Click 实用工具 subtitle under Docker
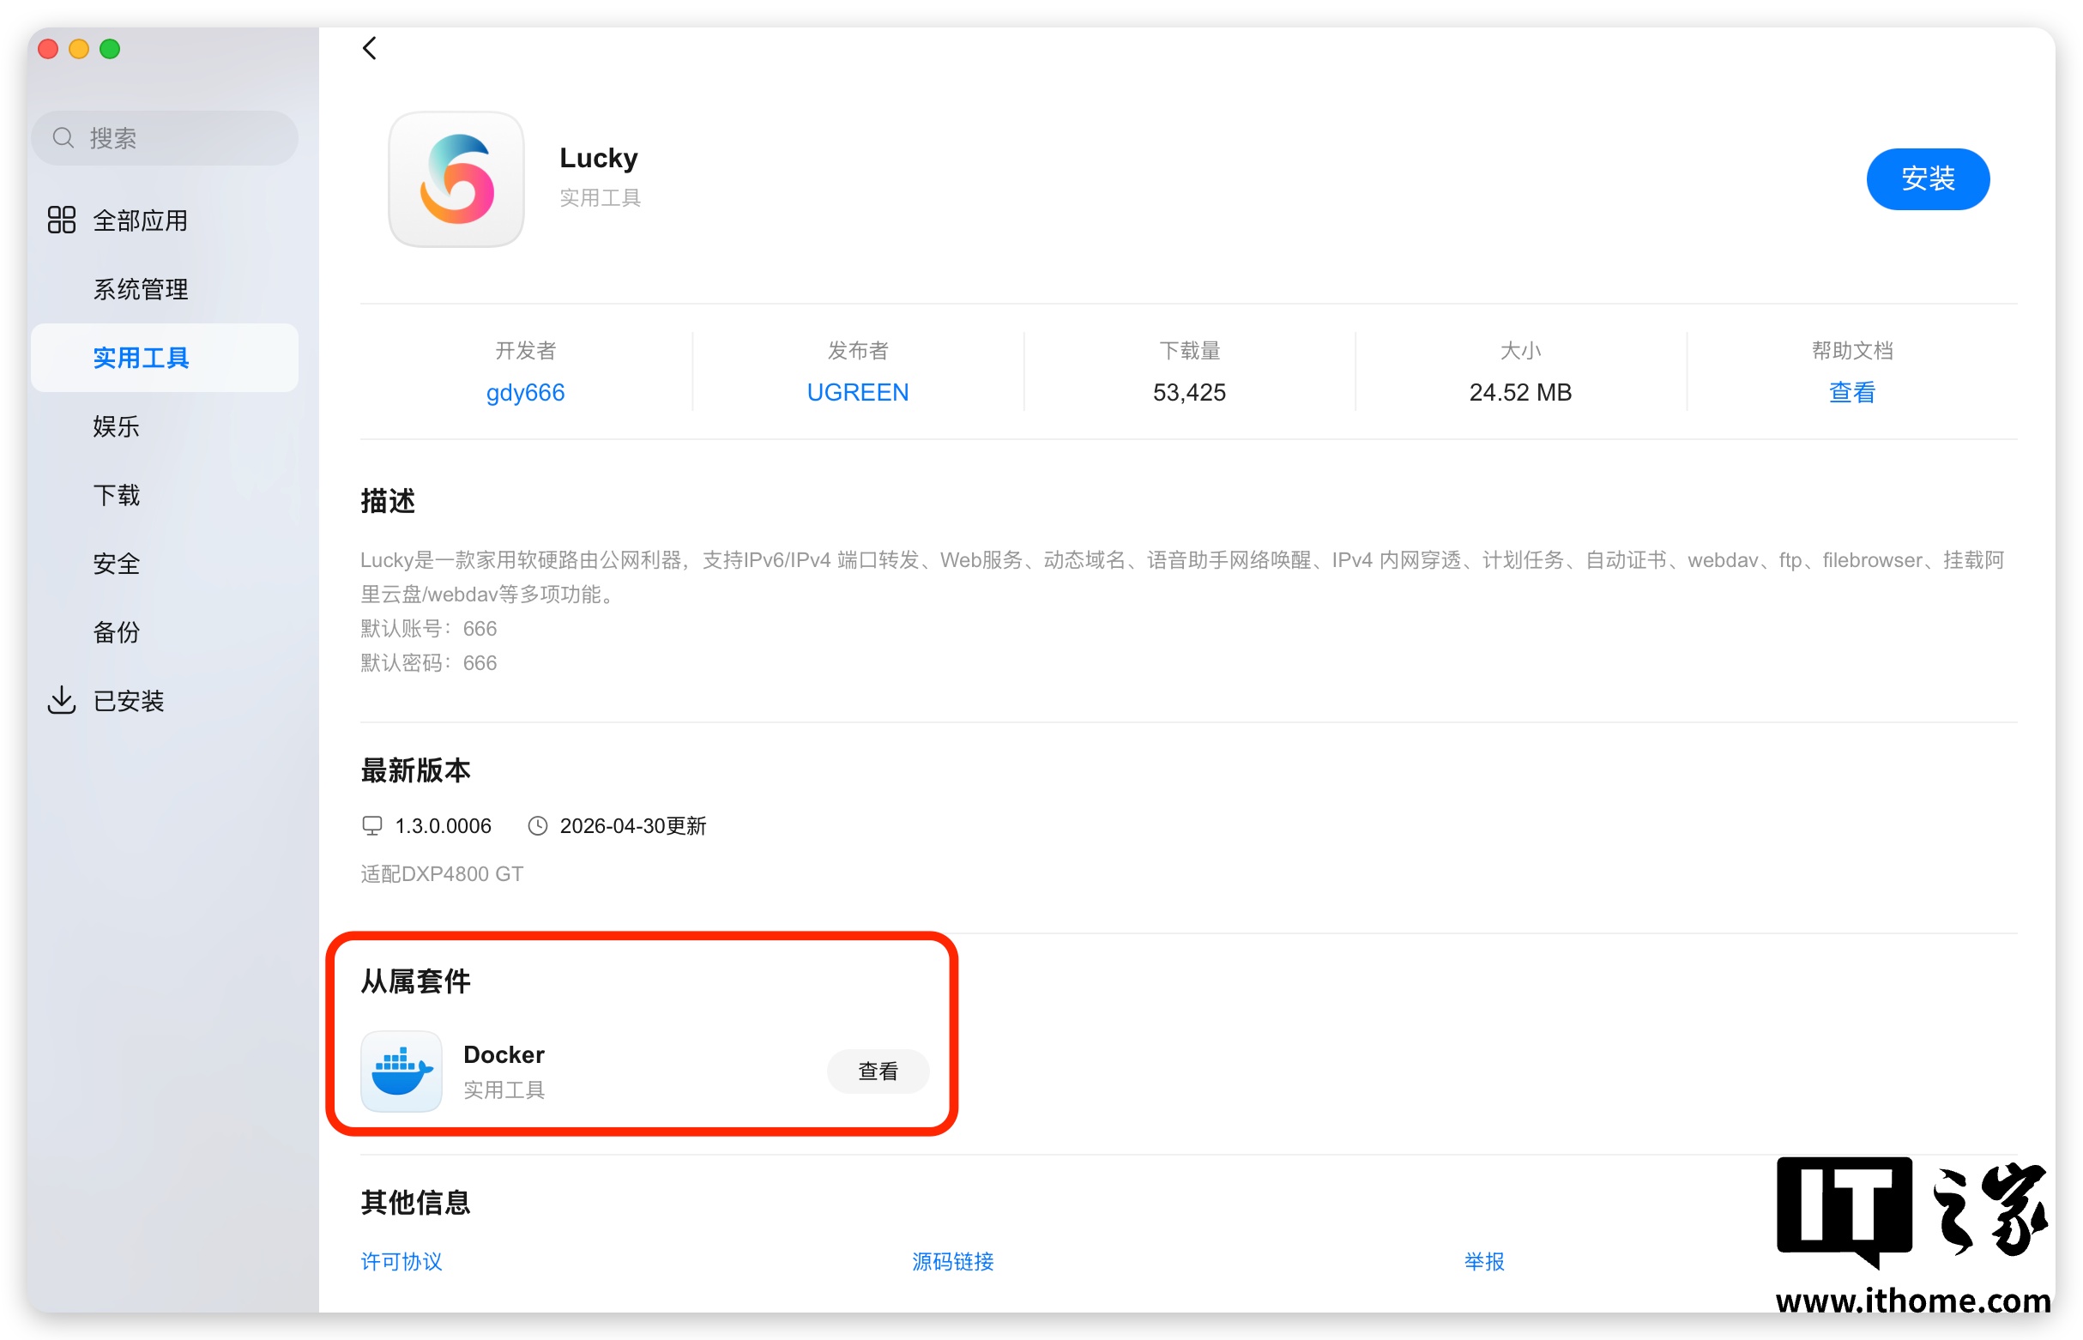The height and width of the screenshot is (1340, 2083). (504, 1090)
